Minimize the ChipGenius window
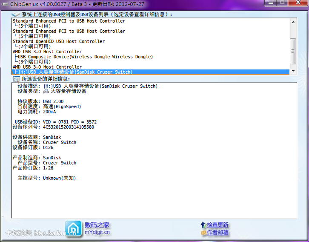 coord(271,3)
